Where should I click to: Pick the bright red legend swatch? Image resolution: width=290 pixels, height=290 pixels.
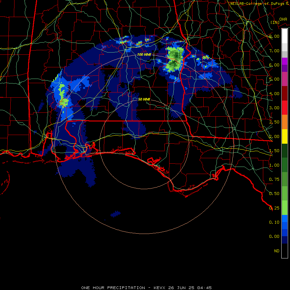(285, 108)
